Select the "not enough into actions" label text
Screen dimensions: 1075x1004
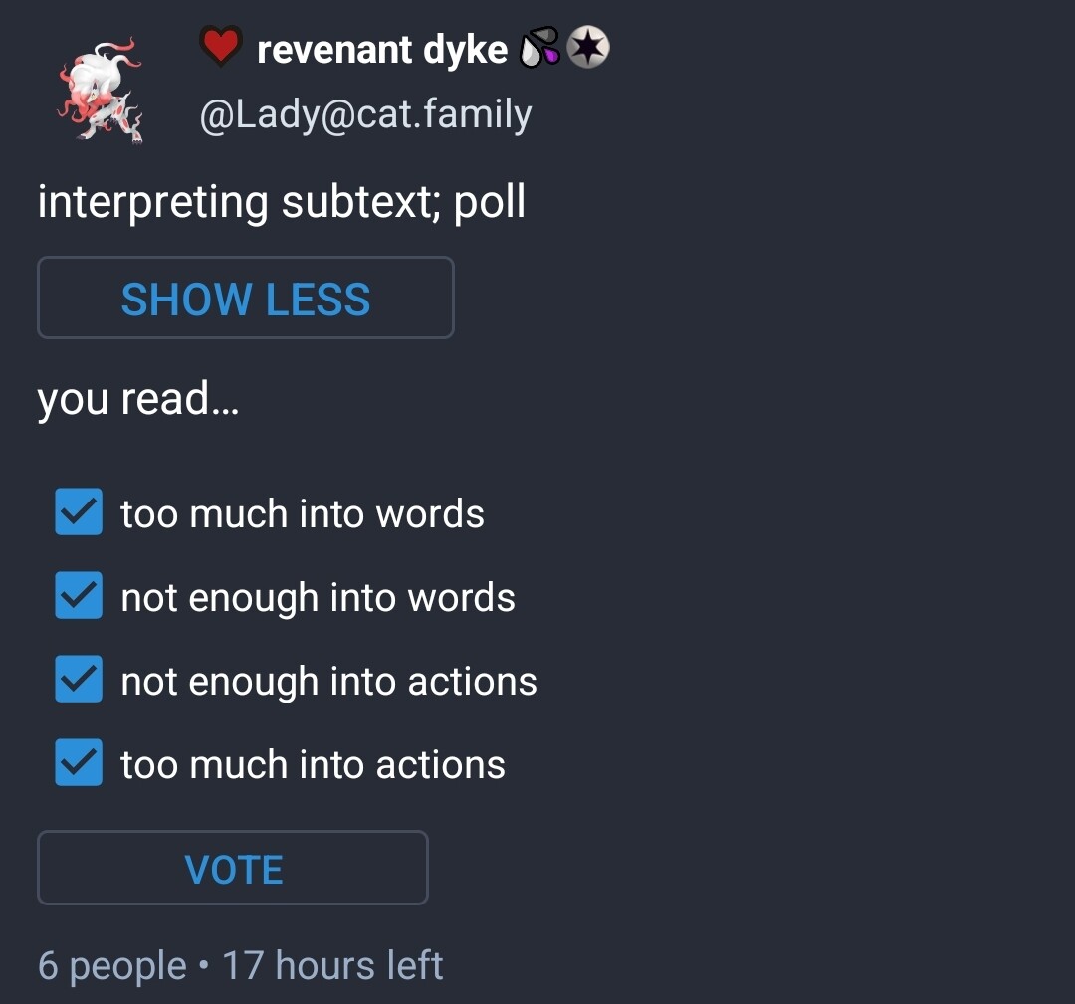pos(328,681)
